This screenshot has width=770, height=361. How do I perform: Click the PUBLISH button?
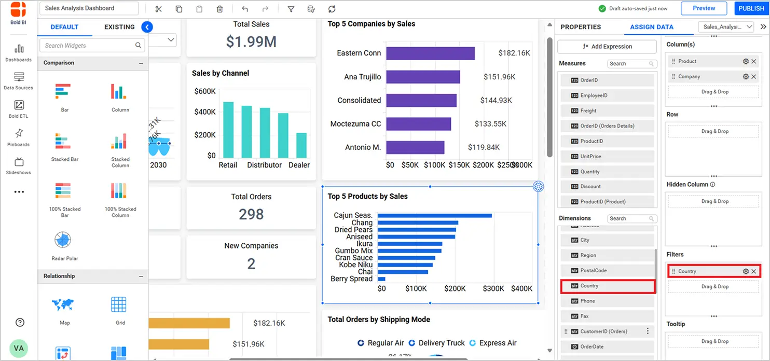(751, 8)
